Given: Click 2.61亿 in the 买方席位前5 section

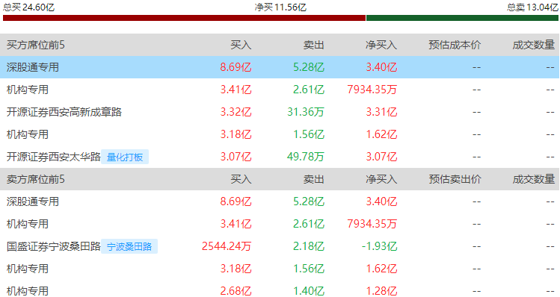Looking at the screenshot, I should pos(309,90).
